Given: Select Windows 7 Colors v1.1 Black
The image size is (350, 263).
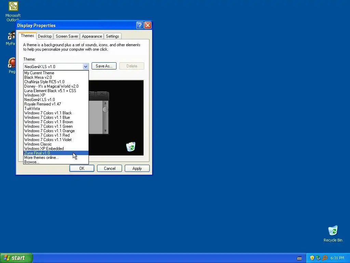Looking at the screenshot, I should (x=56, y=113).
